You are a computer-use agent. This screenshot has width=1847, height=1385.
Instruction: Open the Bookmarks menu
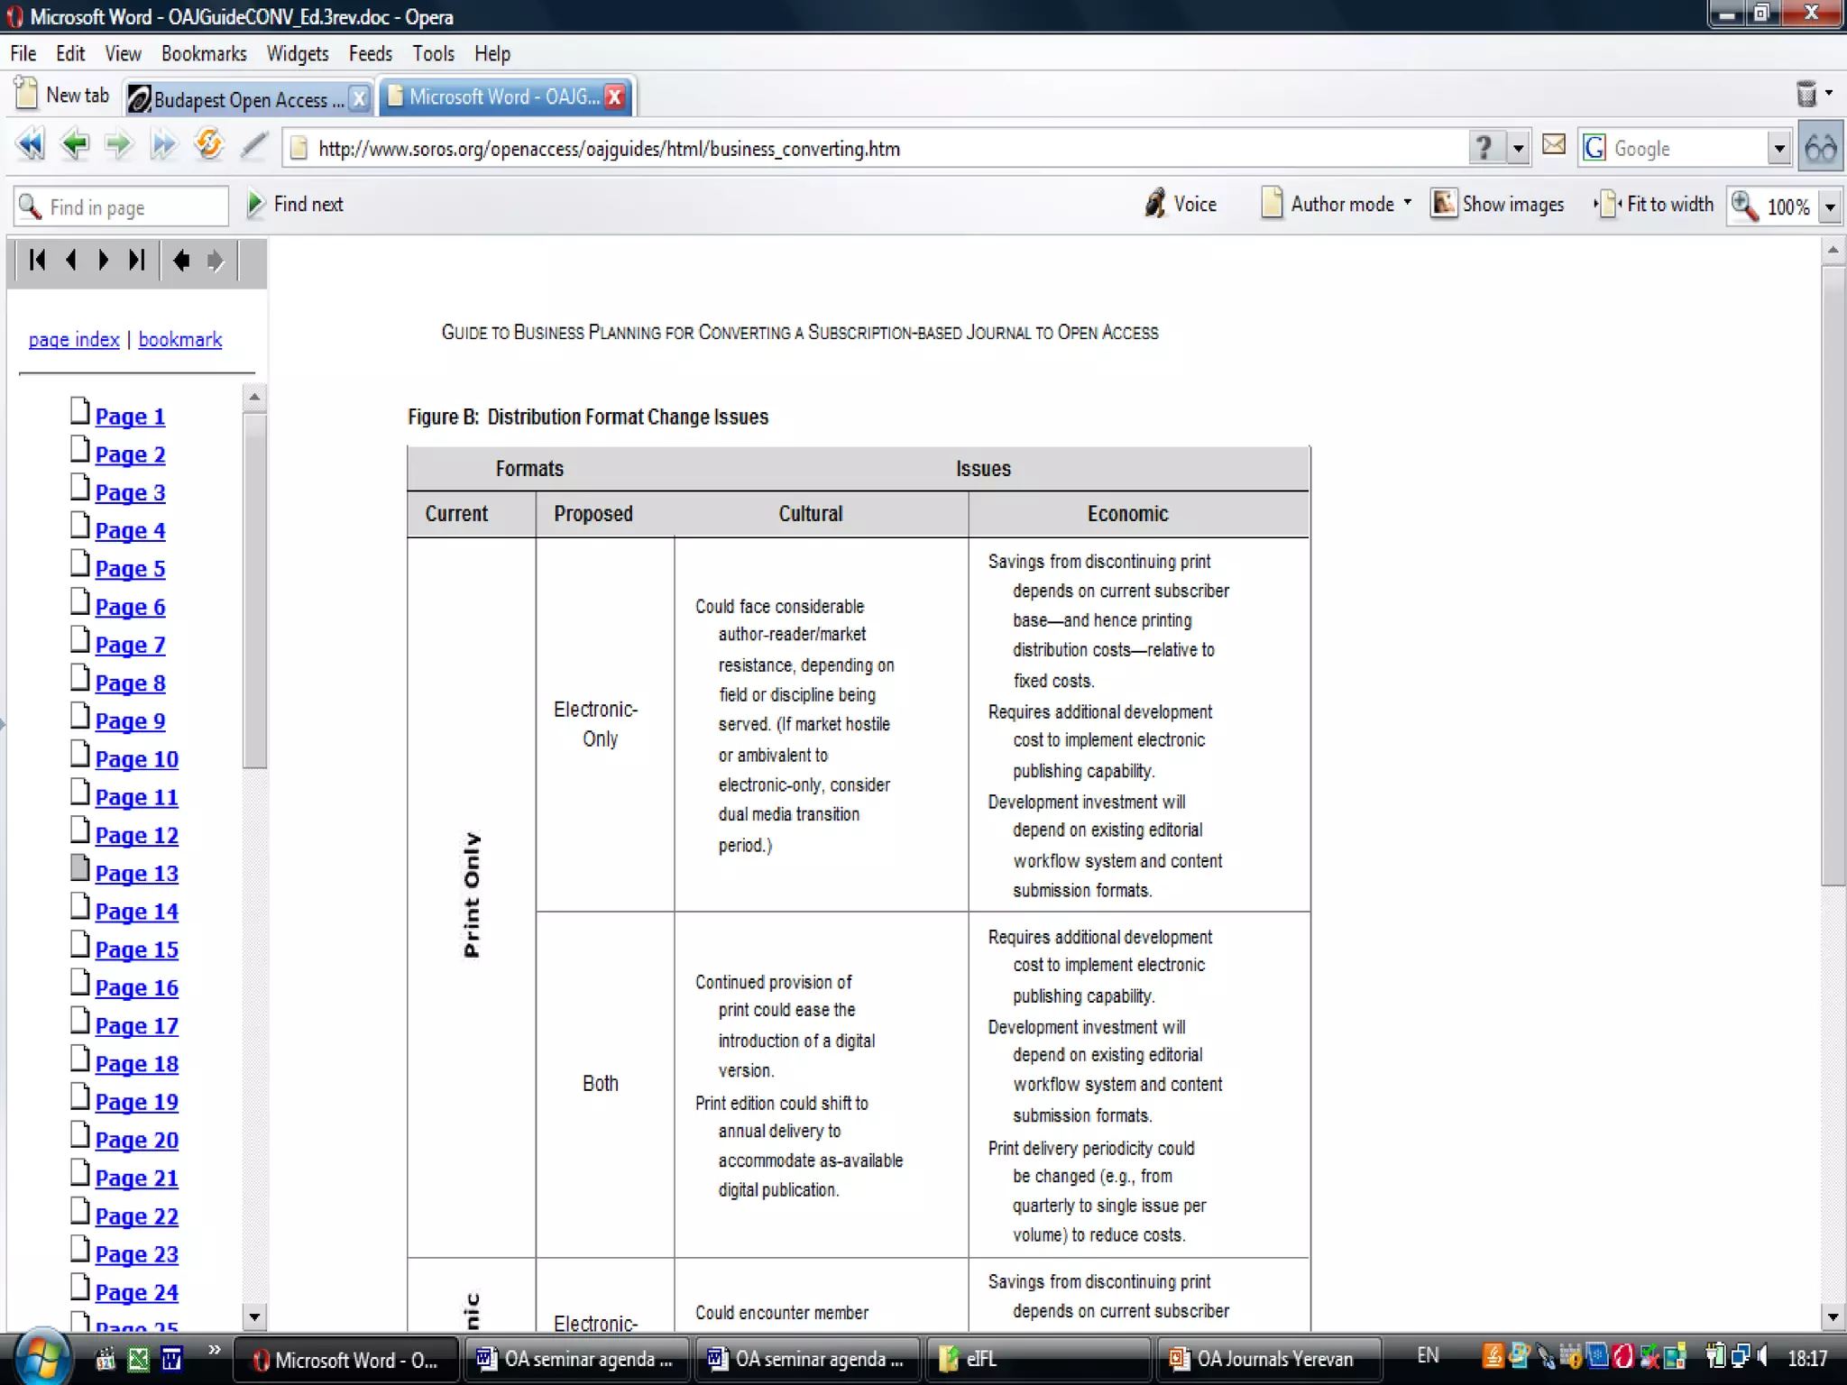pyautogui.click(x=204, y=54)
